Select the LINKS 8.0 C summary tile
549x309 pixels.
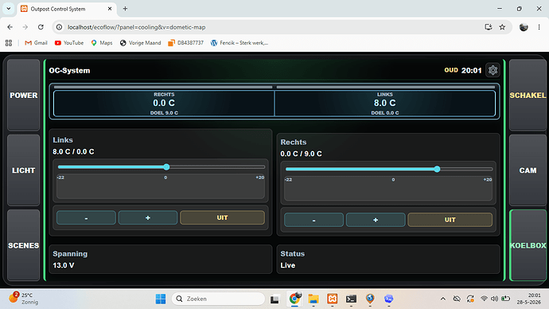point(385,104)
